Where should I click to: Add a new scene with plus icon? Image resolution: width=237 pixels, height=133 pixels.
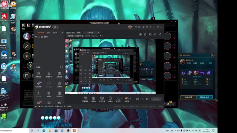[63, 33]
